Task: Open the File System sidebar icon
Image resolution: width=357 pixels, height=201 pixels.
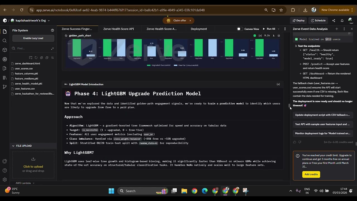Action: coord(4,31)
